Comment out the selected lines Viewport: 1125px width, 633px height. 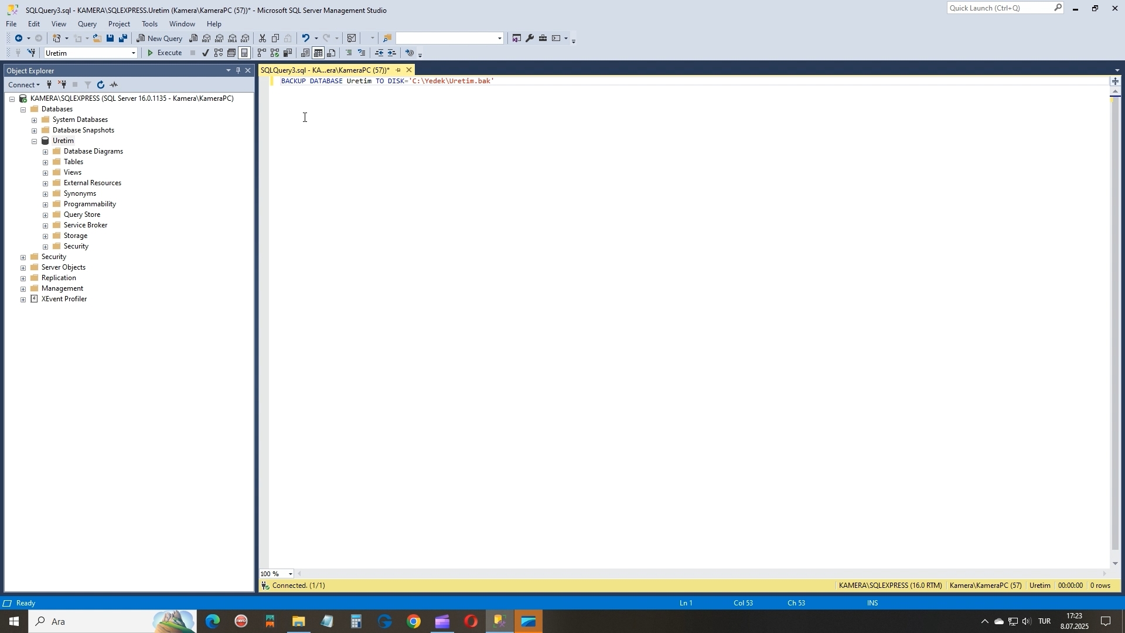[x=349, y=53]
